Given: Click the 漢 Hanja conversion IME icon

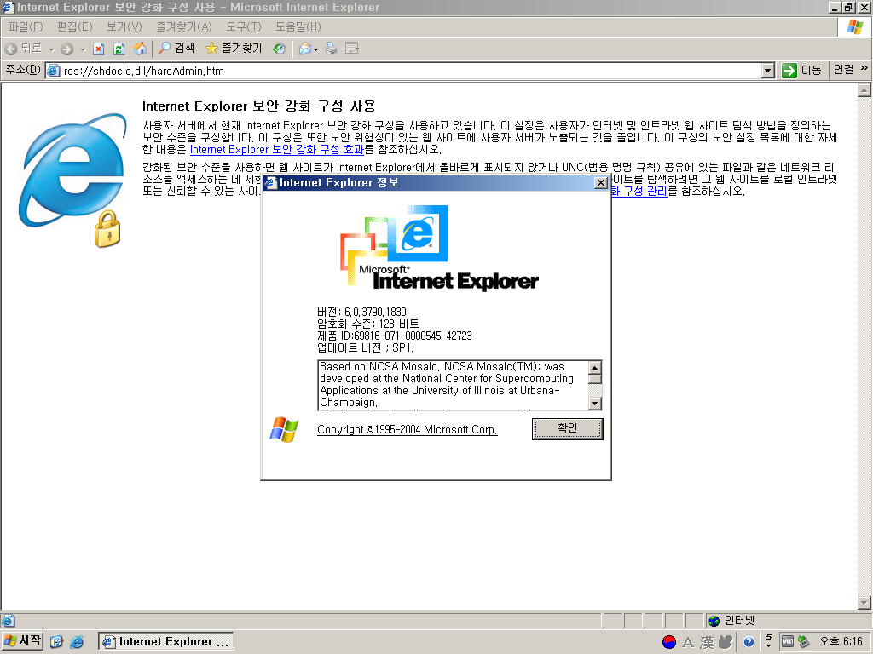Looking at the screenshot, I should tap(707, 643).
